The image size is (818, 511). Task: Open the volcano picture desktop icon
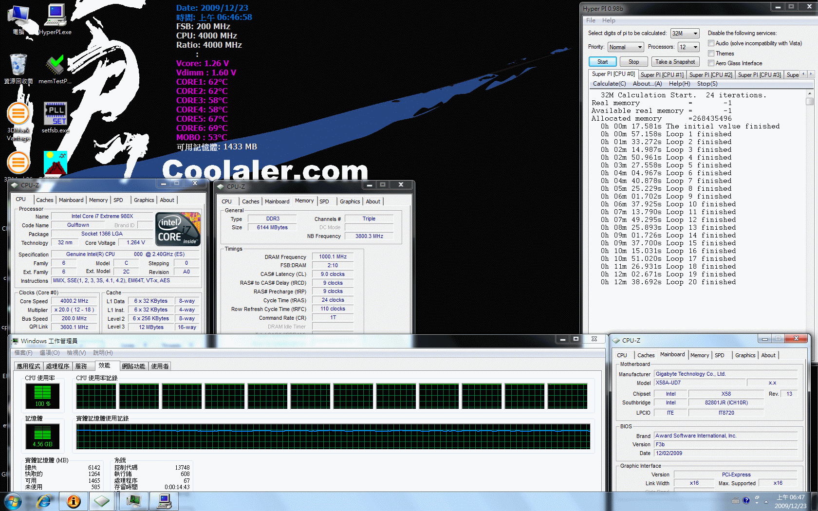[x=55, y=163]
